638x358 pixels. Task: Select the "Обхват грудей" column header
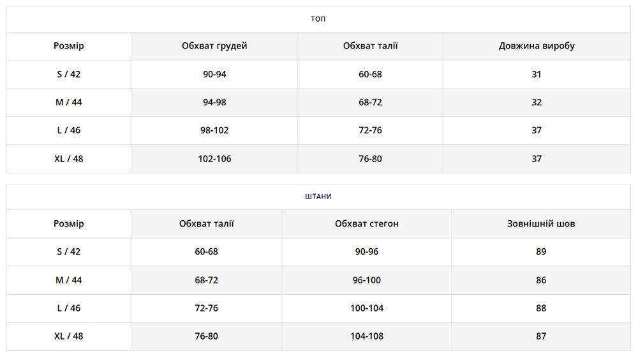tap(214, 46)
